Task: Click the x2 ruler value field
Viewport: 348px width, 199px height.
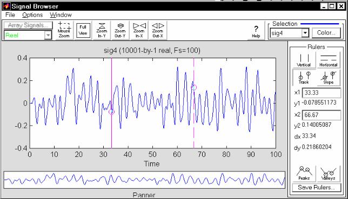Action: [x=322, y=115]
